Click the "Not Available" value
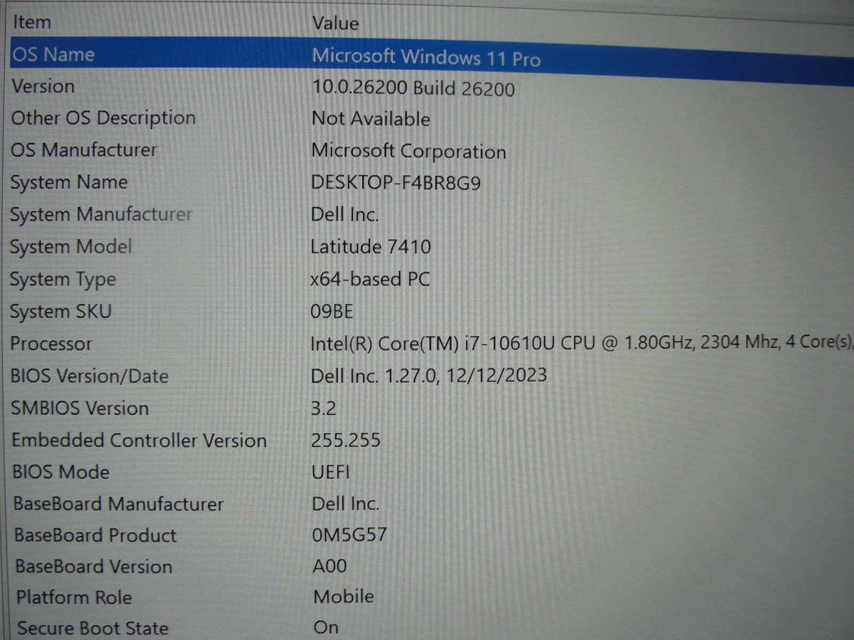 pos(371,118)
